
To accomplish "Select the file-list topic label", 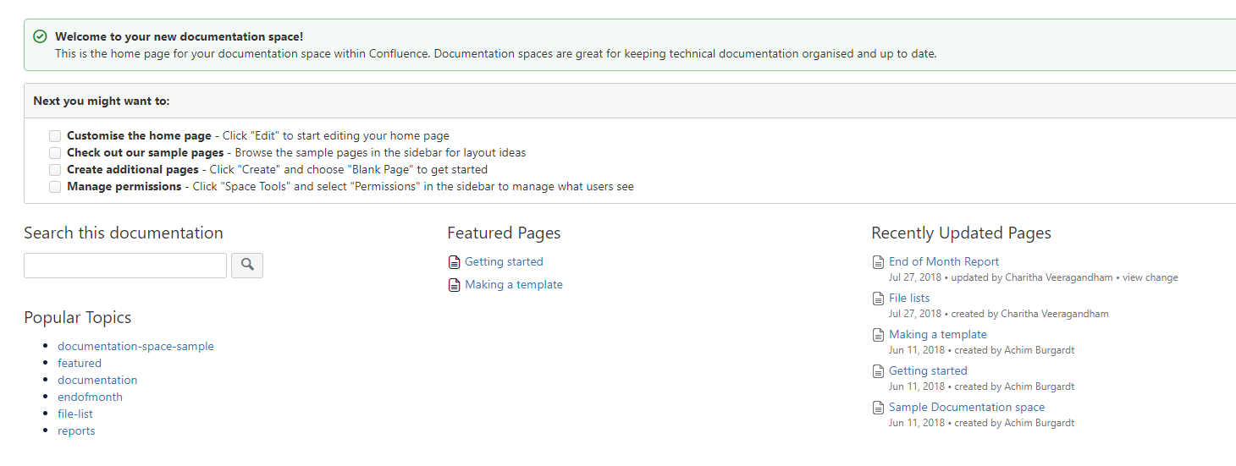I will tap(75, 414).
